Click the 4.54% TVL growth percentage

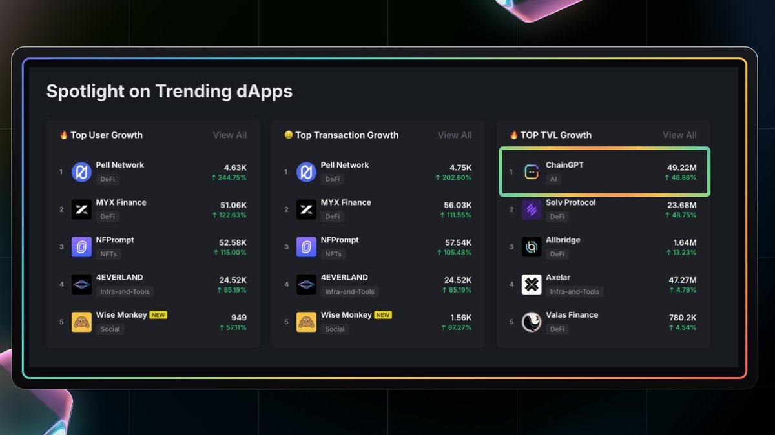[683, 327]
